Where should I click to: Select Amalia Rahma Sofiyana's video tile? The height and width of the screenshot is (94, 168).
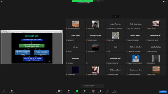pos(76,24)
